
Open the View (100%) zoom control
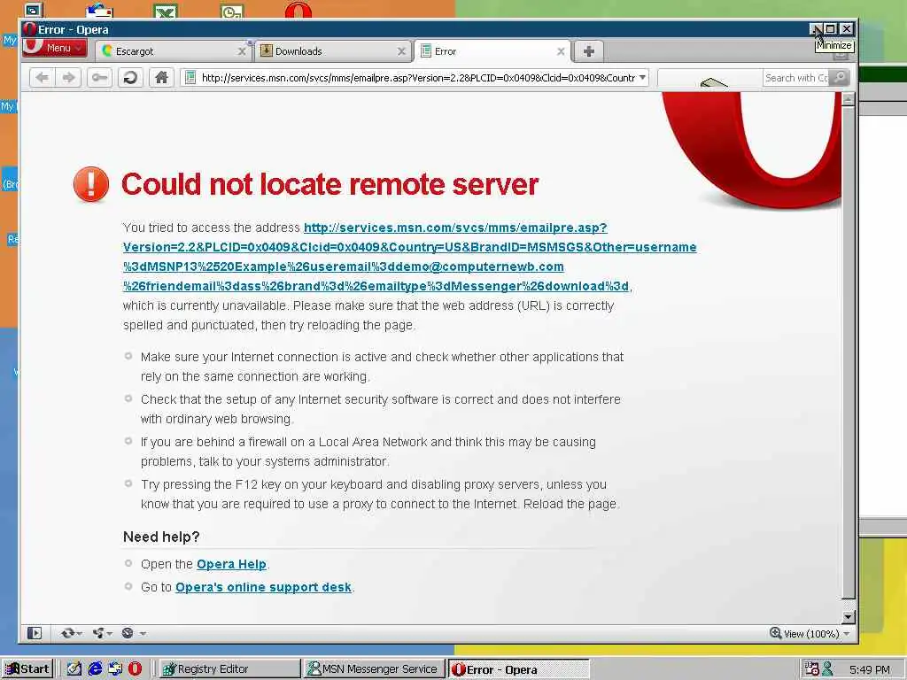coord(804,634)
